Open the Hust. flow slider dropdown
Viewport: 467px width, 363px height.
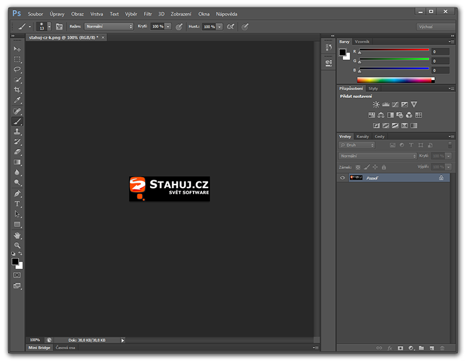tap(220, 27)
